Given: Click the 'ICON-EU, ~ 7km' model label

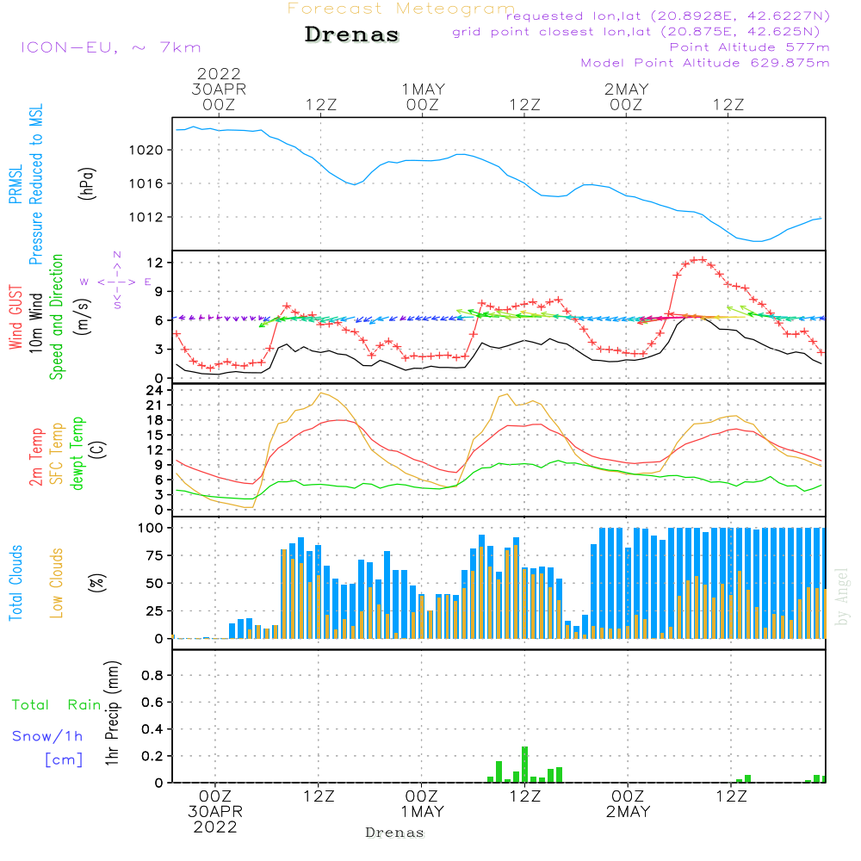Looking at the screenshot, I should 111,47.
